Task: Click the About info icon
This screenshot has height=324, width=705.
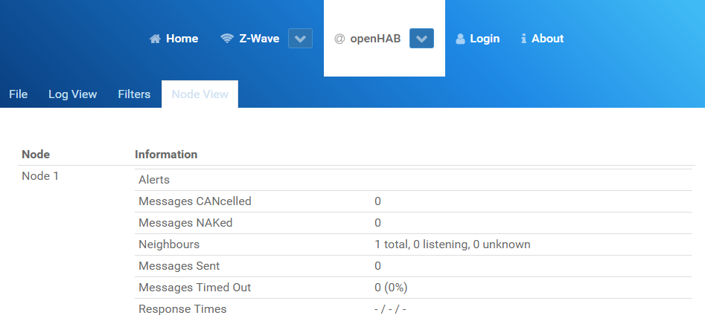Action: [x=523, y=39]
